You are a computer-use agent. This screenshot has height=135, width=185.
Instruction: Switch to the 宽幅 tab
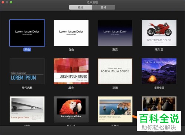[x=104, y=7]
